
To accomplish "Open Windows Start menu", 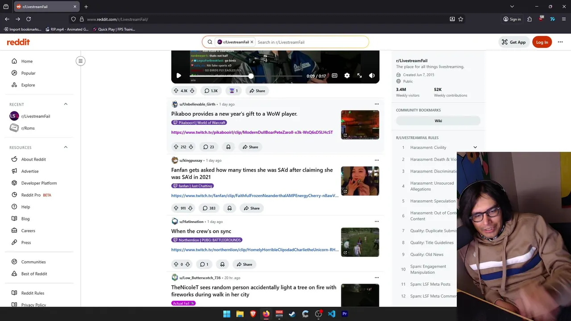I will 227,314.
